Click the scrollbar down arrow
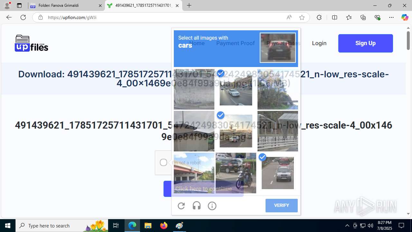 (408, 214)
